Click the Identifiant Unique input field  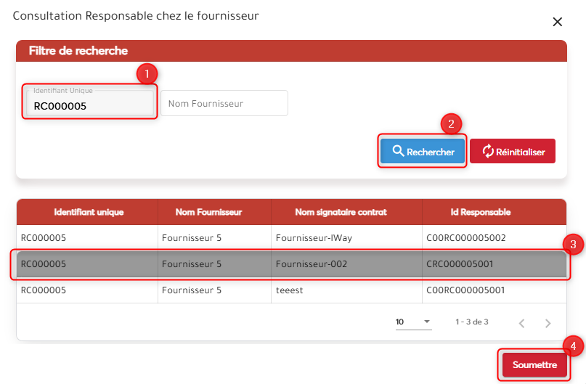pos(90,106)
